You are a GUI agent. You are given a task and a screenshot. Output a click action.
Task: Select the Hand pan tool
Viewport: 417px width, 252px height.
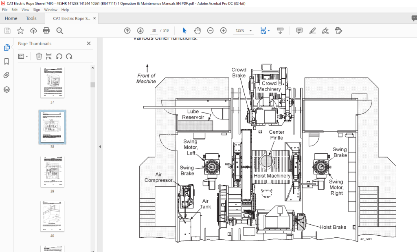click(x=198, y=31)
